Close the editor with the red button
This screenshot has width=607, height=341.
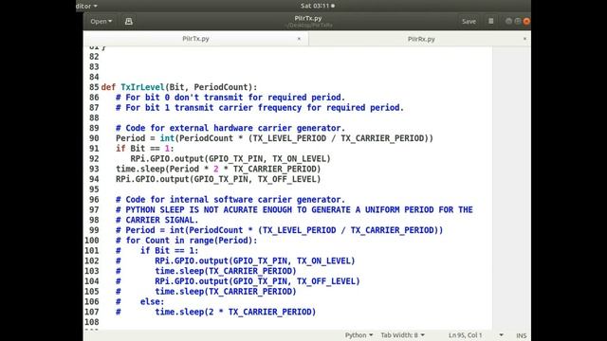(x=526, y=21)
